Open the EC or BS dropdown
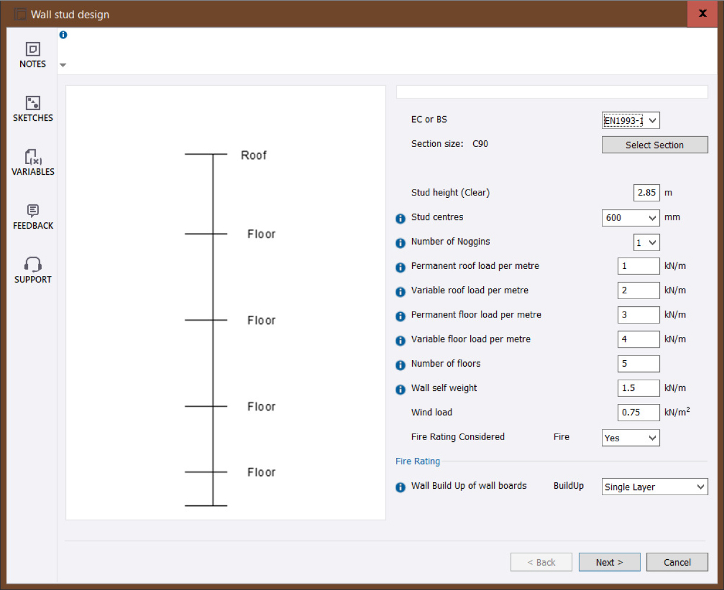The image size is (724, 590). (630, 121)
